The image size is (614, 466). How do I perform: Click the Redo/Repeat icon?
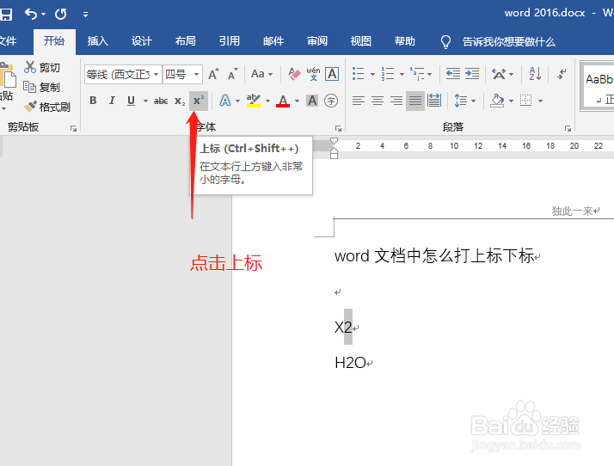61,14
